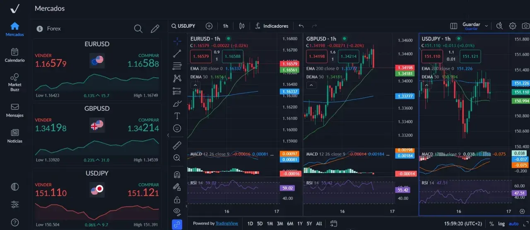Toggle lock all drawing tools
Image resolution: width=530 pixels, height=230 pixels.
pyautogui.click(x=177, y=200)
